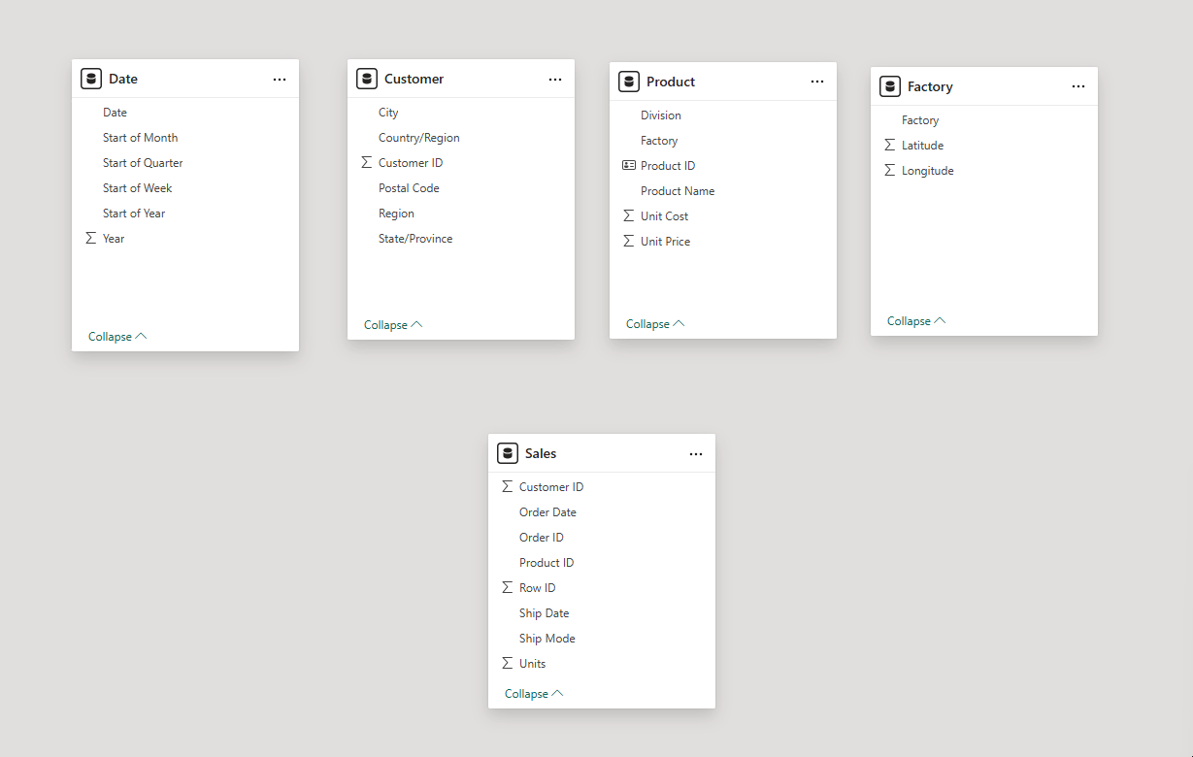This screenshot has height=757, width=1193.
Task: Collapse the Date table card
Action: 117,337
